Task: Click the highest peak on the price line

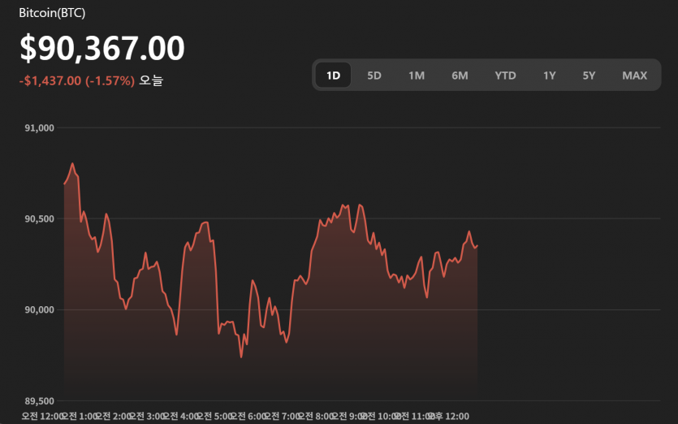Action: (x=72, y=164)
